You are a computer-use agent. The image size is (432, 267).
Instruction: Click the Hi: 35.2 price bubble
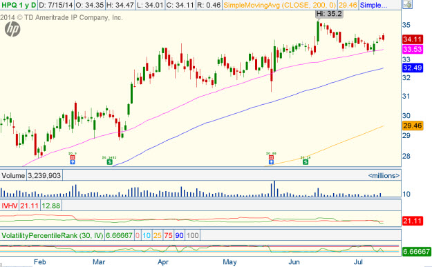coord(329,14)
